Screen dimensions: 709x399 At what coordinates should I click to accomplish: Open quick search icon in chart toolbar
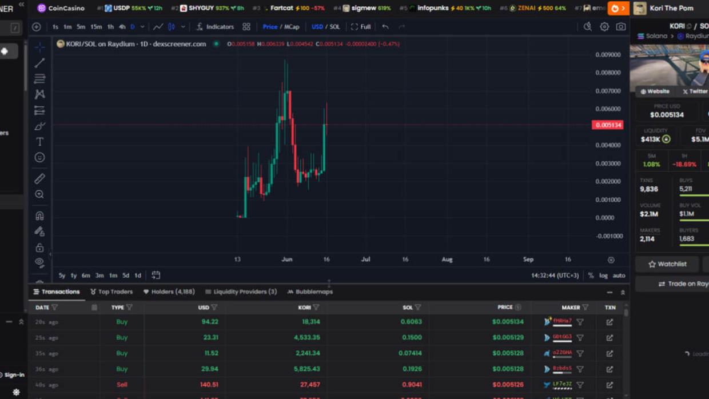tap(587, 27)
